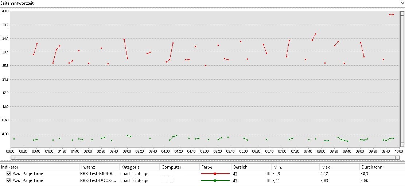Click the red line color swatch in Farbe column
This screenshot has height=186, width=405.
click(215, 174)
